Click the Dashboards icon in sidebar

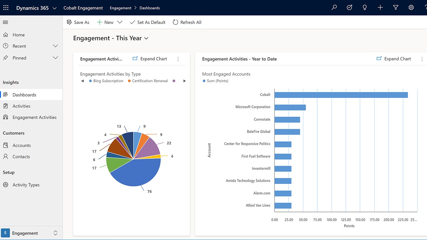click(6, 95)
